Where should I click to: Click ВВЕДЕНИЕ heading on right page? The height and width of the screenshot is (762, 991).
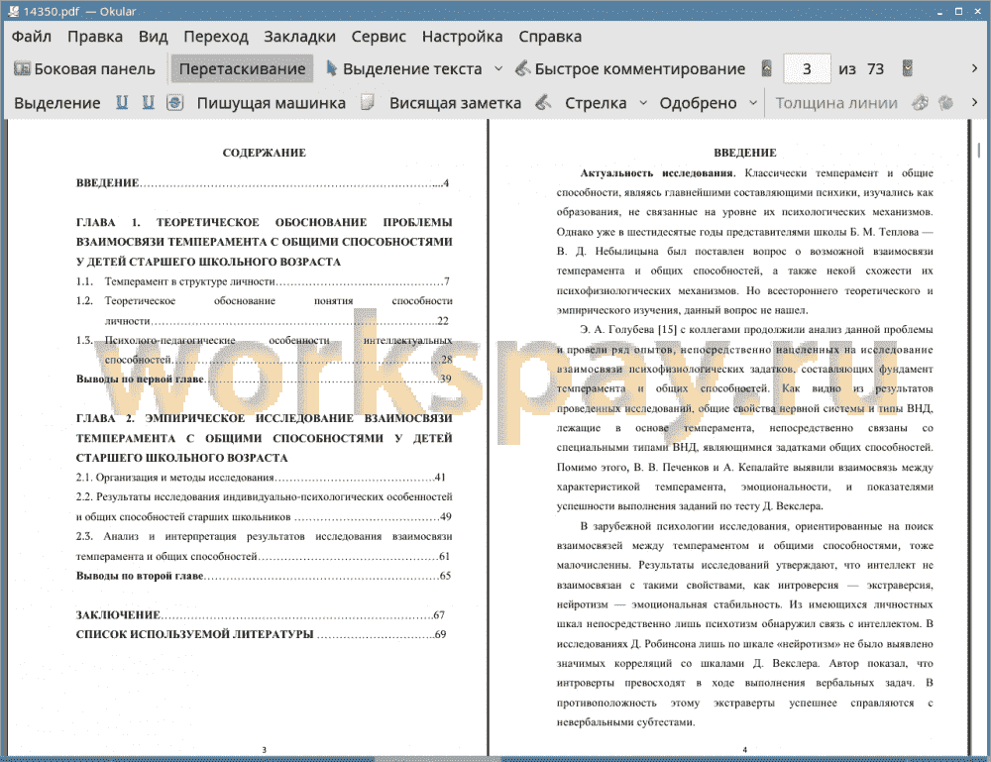pyautogui.click(x=745, y=153)
